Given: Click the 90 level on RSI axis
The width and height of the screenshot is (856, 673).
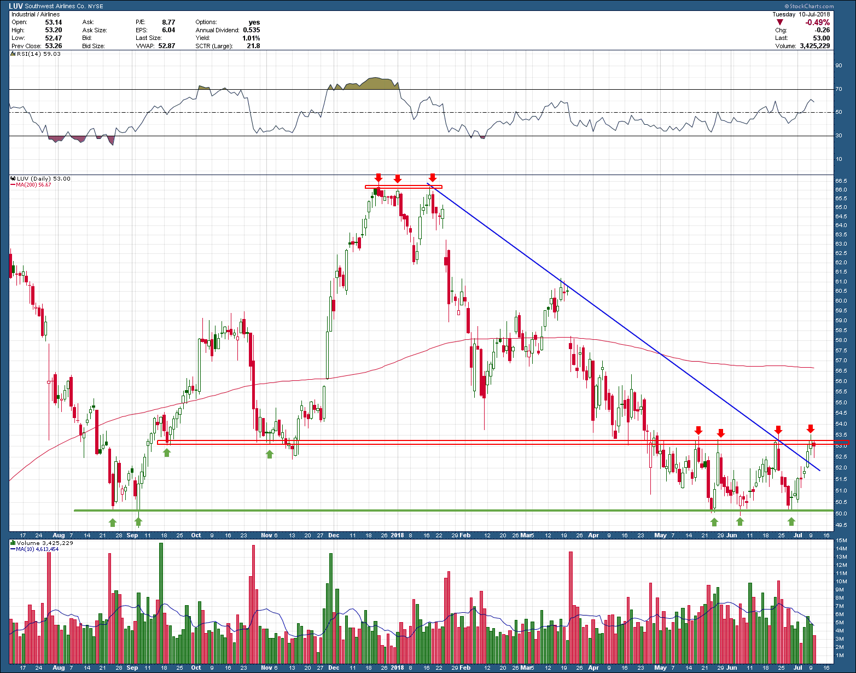Looking at the screenshot, I should click(838, 66).
